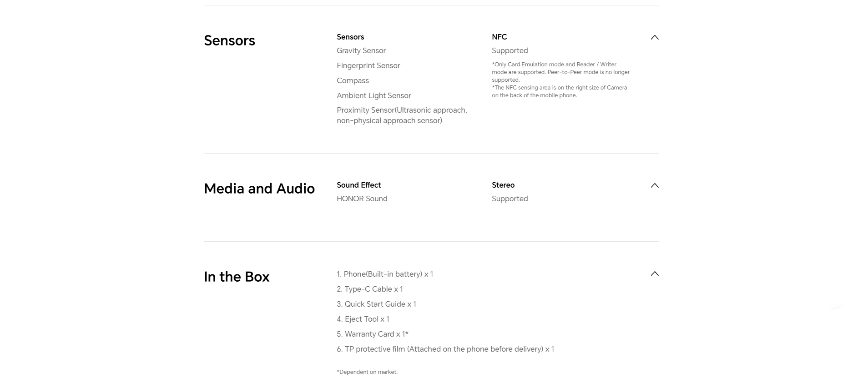Select the NFC label text
This screenshot has height=388, width=863.
[x=499, y=37]
